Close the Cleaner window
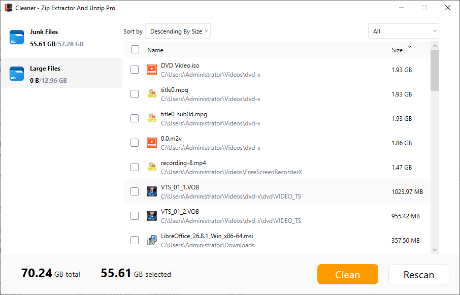Screen dimensions: 460x295 click(x=448, y=8)
